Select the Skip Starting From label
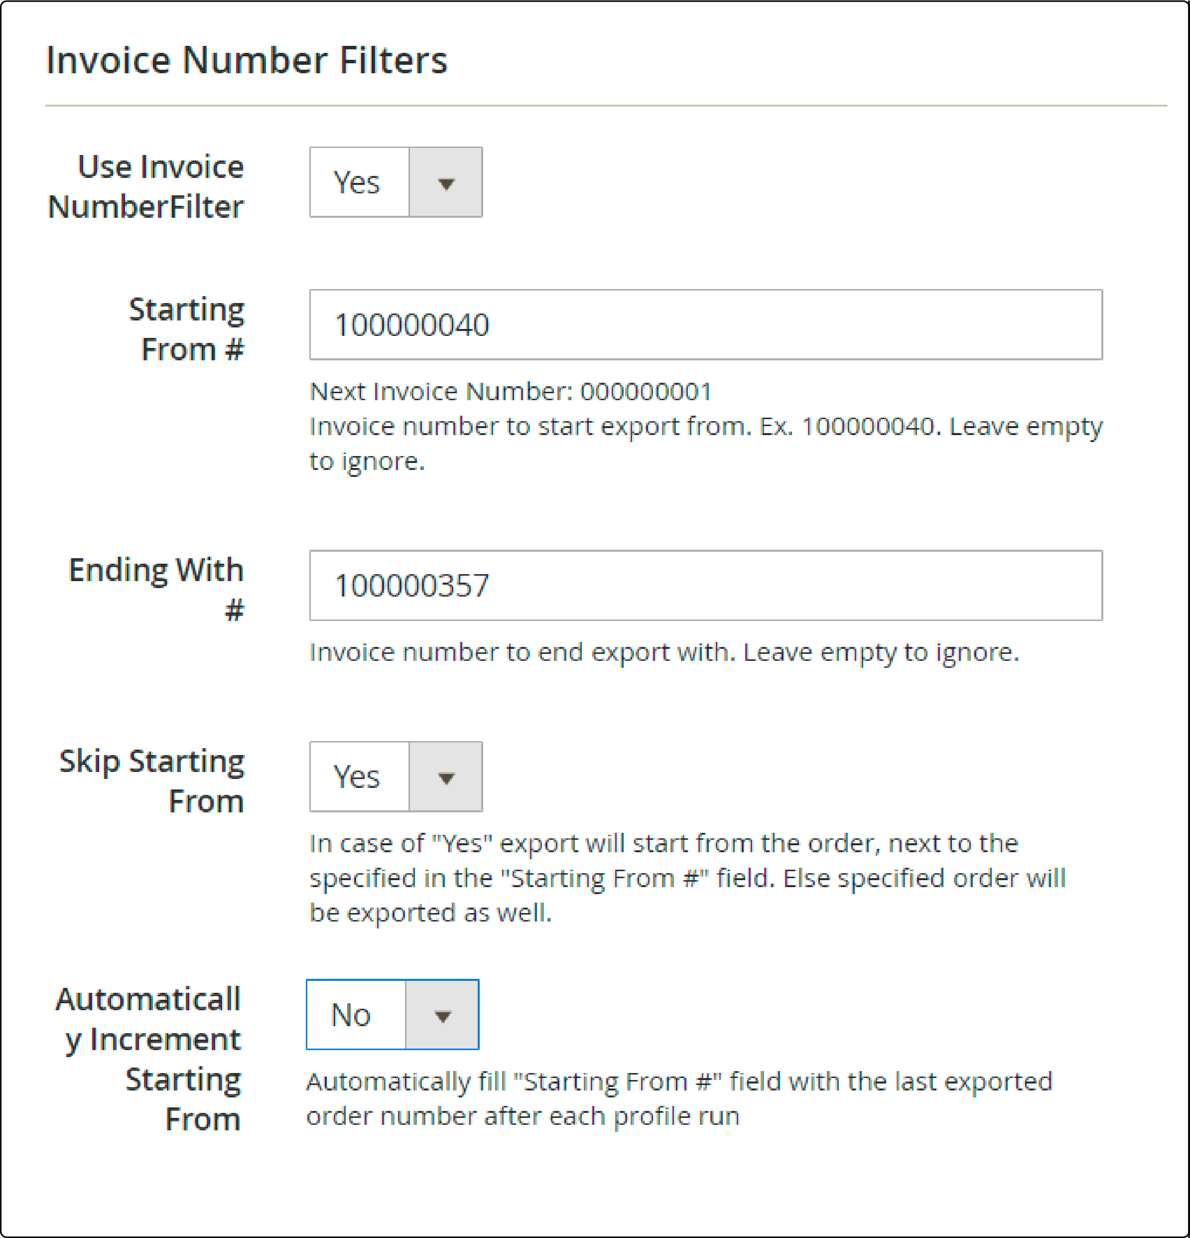Screen dimensions: 1190x1238 (151, 780)
